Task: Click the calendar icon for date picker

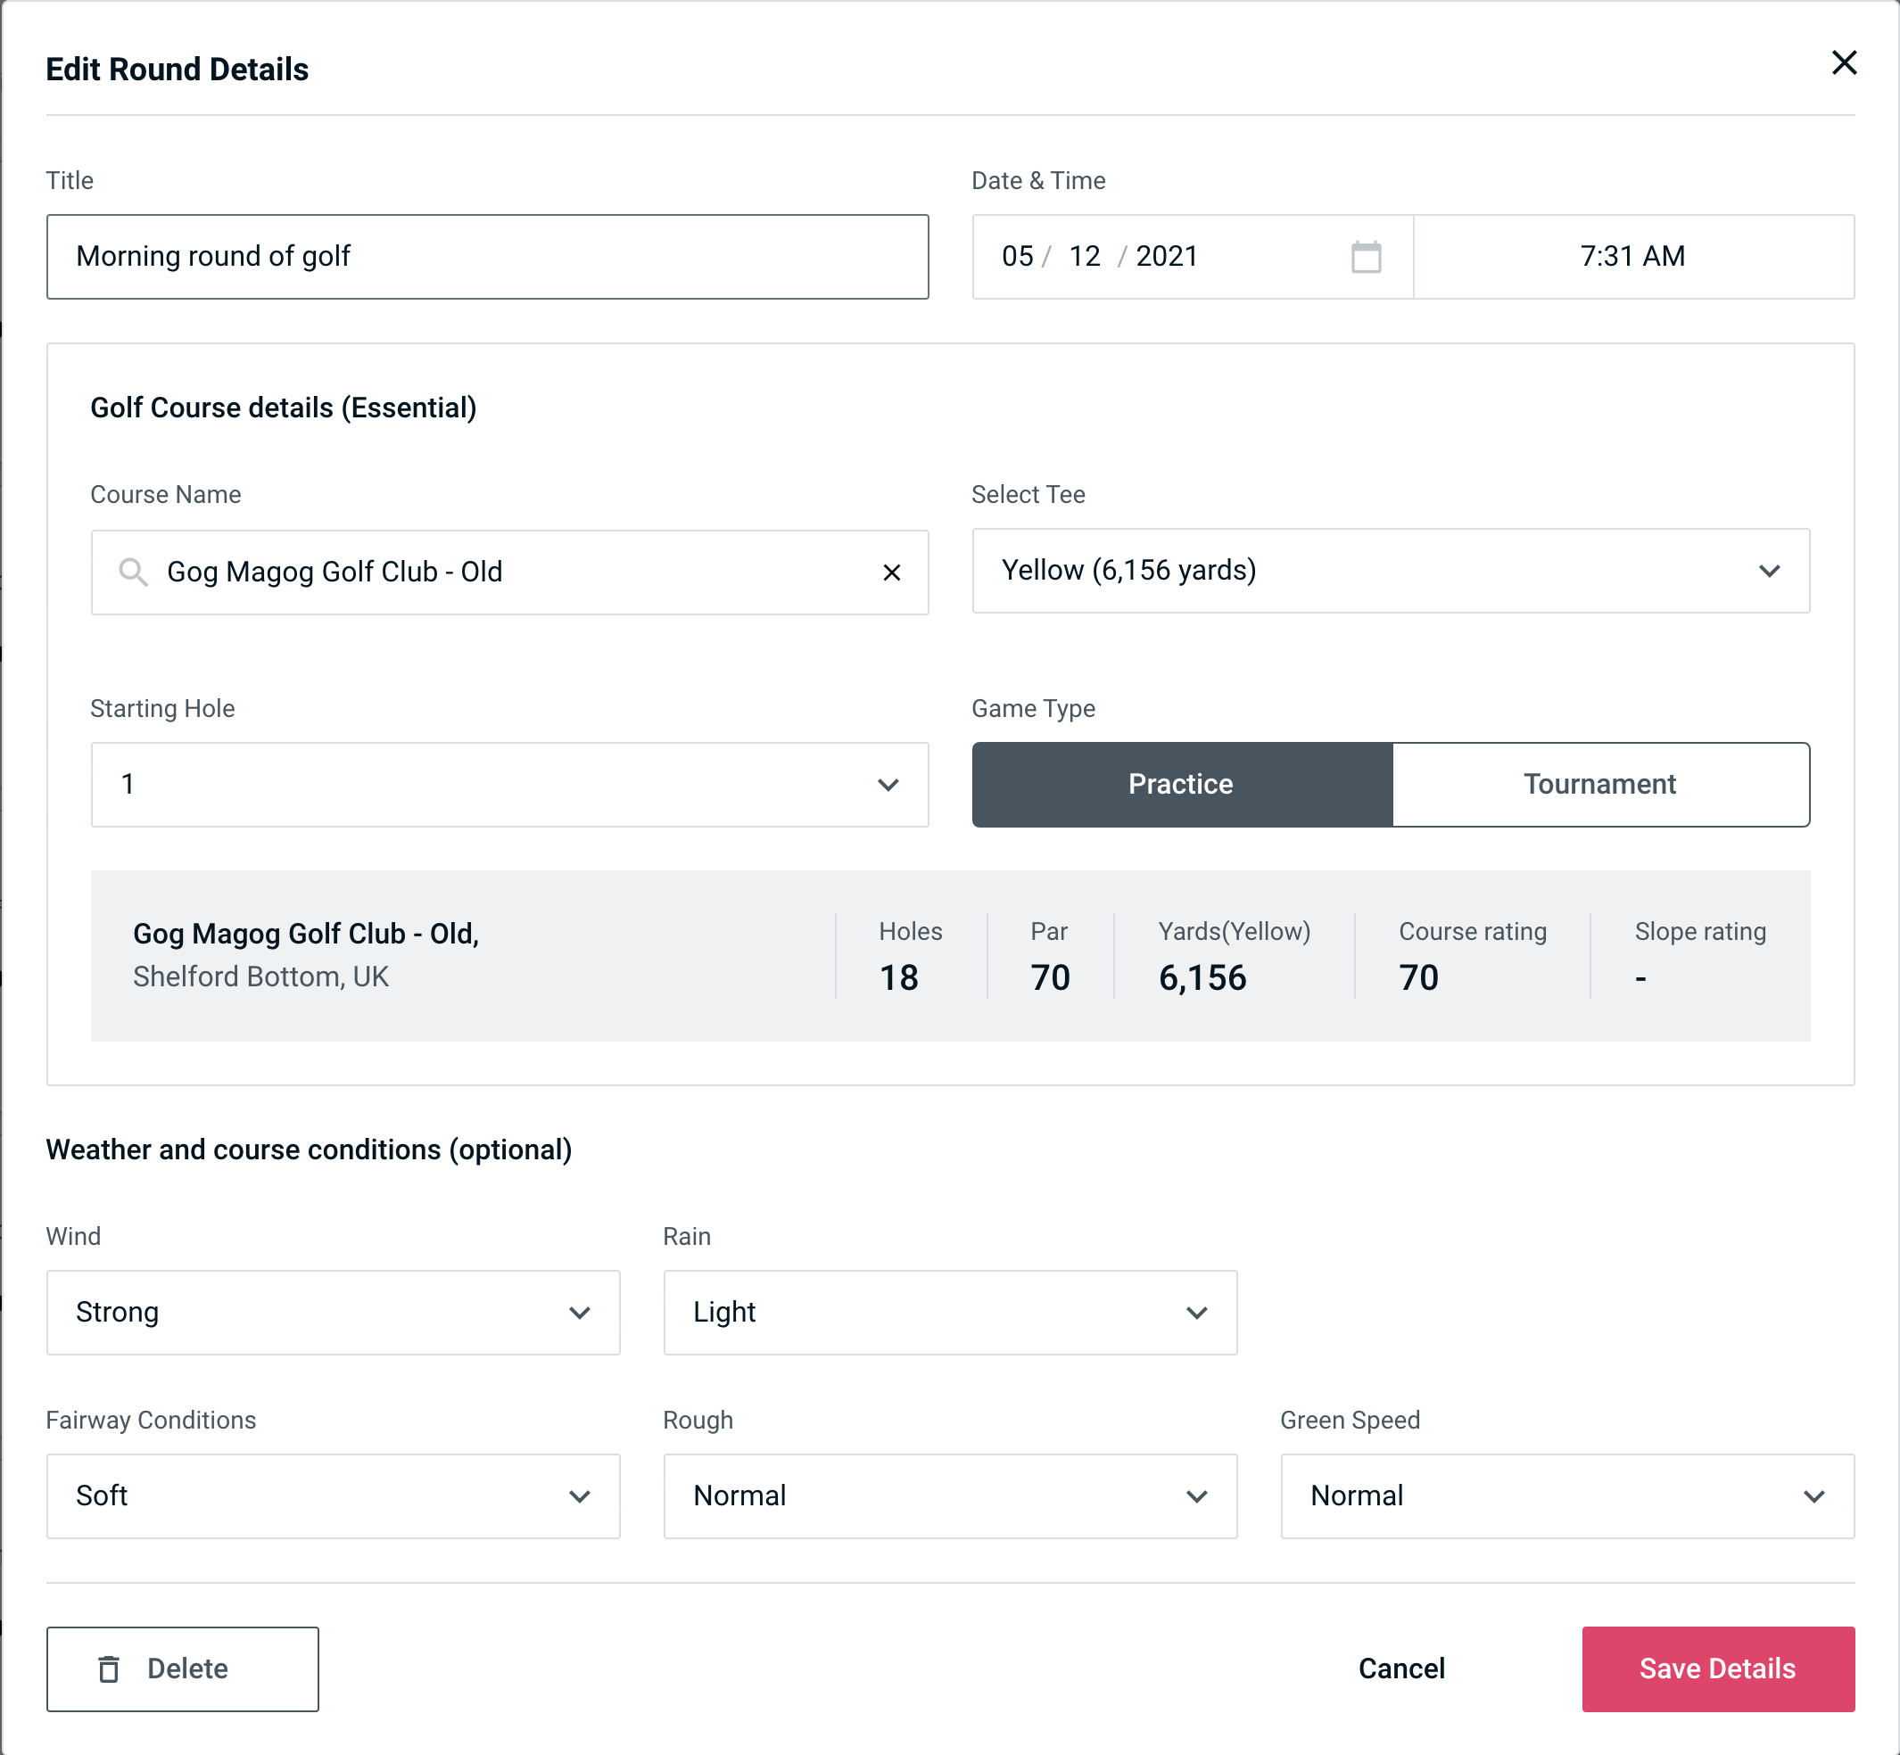Action: tap(1367, 255)
